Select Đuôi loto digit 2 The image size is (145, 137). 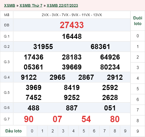click(138, 57)
